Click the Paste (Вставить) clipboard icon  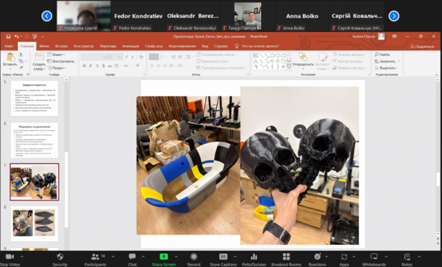tap(10, 57)
